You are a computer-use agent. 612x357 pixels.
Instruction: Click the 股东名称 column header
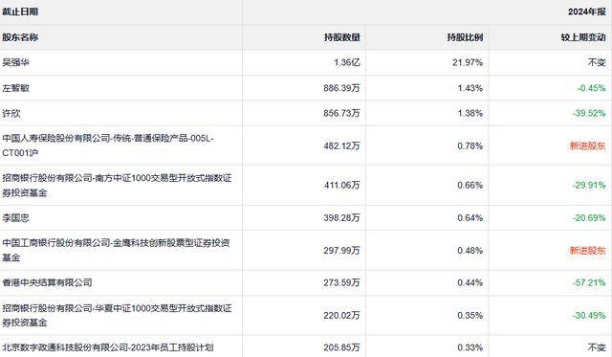coord(20,37)
